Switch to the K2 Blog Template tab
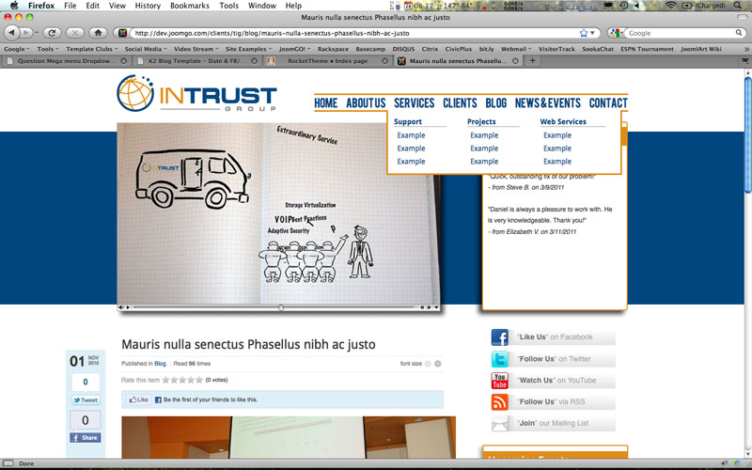The width and height of the screenshot is (752, 470). pyautogui.click(x=197, y=61)
